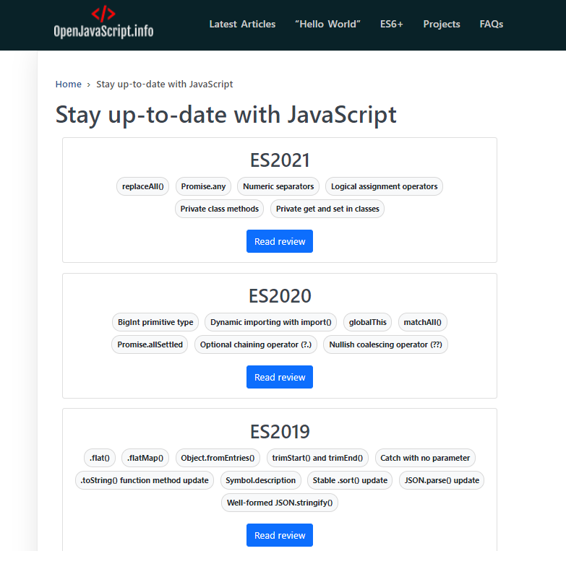This screenshot has width=566, height=564.
Task: Open the "Hello World" menu item
Action: click(x=327, y=24)
